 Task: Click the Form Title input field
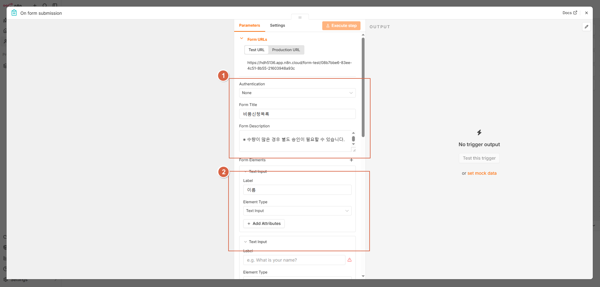pyautogui.click(x=297, y=114)
